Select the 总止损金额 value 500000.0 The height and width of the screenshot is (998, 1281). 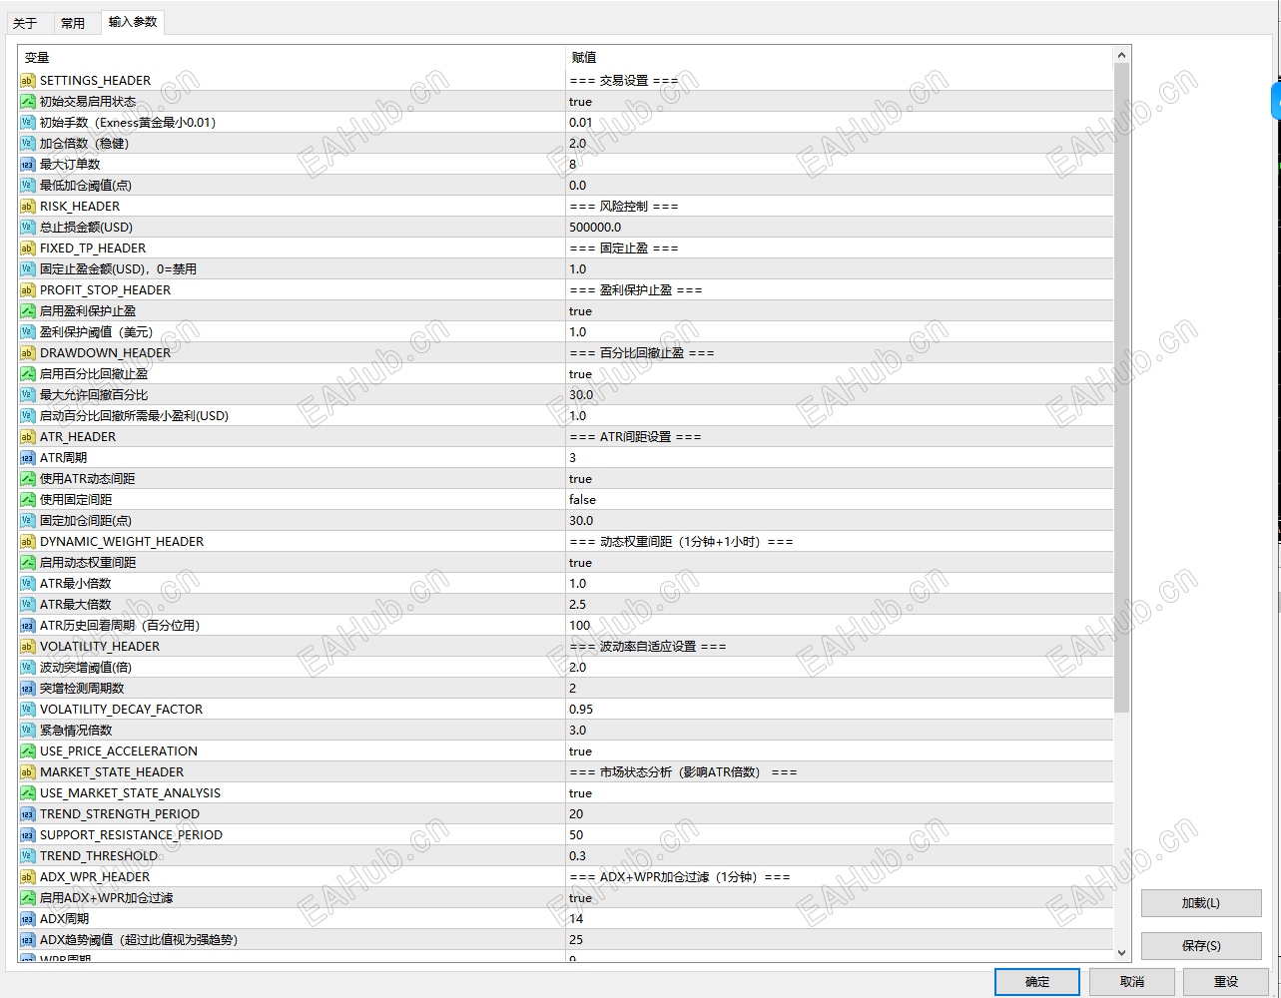pos(595,228)
